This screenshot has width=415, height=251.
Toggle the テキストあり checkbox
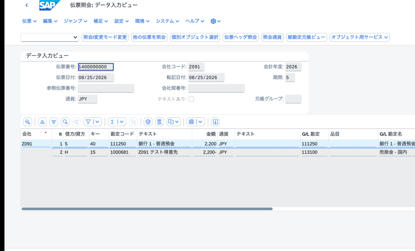tap(191, 99)
